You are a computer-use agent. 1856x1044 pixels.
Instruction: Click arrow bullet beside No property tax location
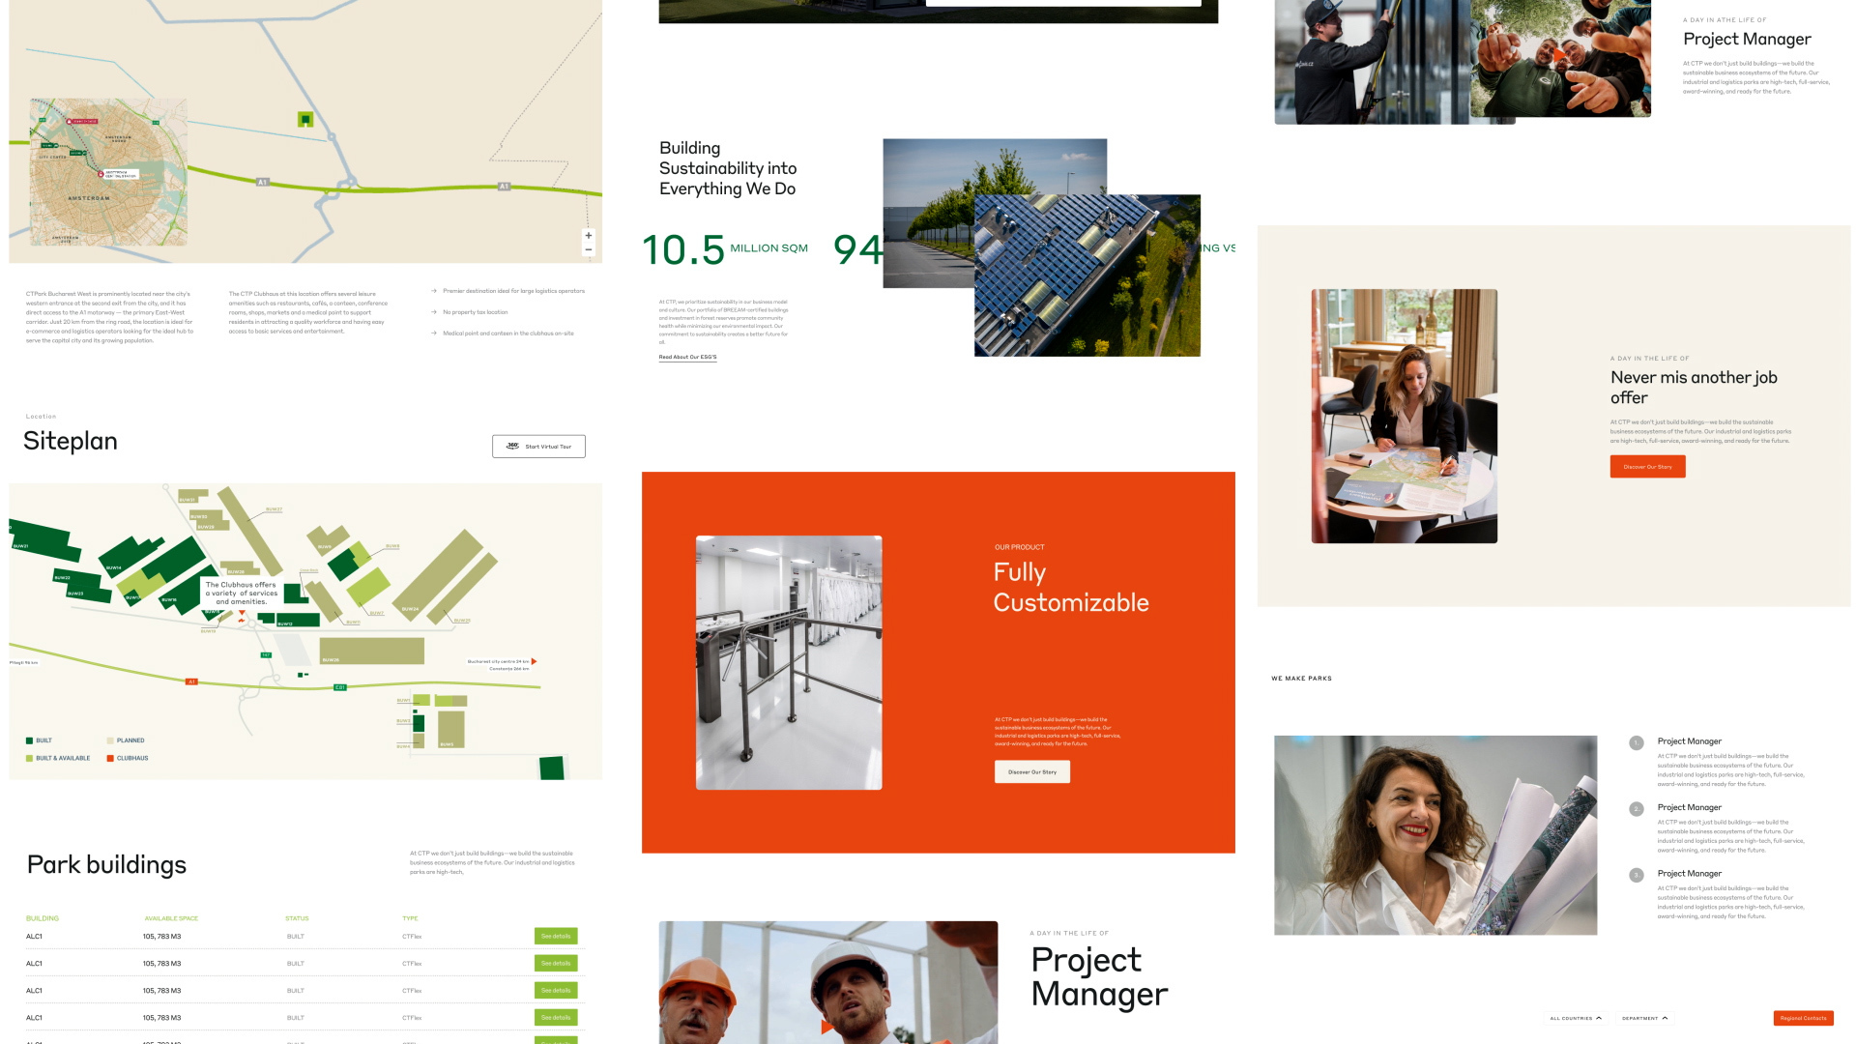[x=434, y=312]
